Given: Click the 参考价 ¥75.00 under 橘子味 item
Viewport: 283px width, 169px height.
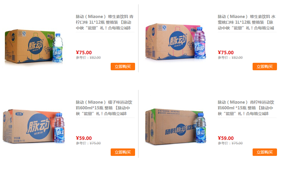Looking at the screenshot, I should 88,143.
